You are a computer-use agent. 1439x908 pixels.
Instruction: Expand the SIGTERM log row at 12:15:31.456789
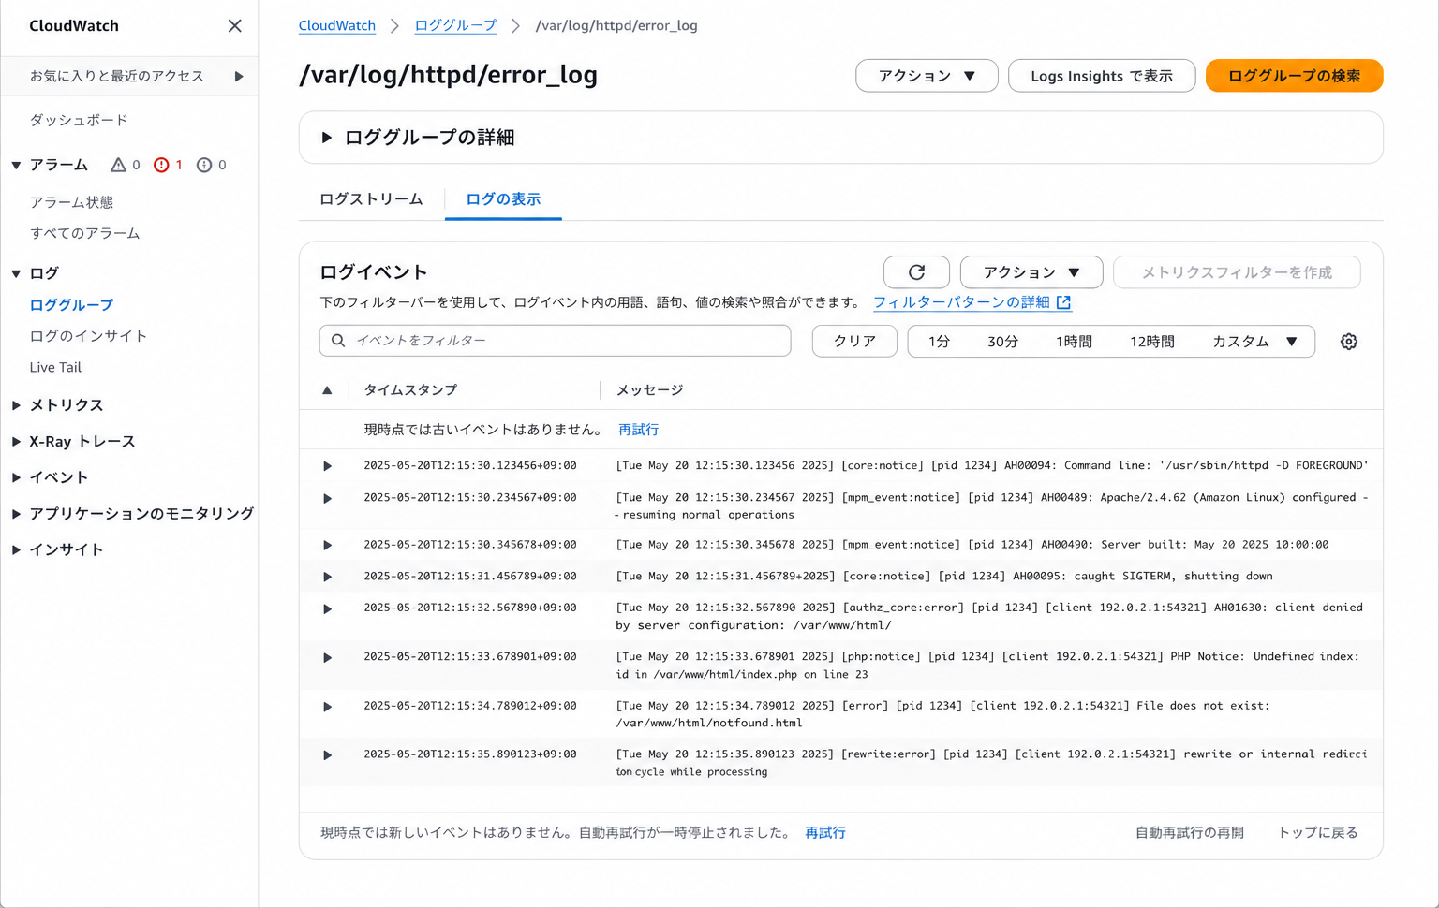327,577
